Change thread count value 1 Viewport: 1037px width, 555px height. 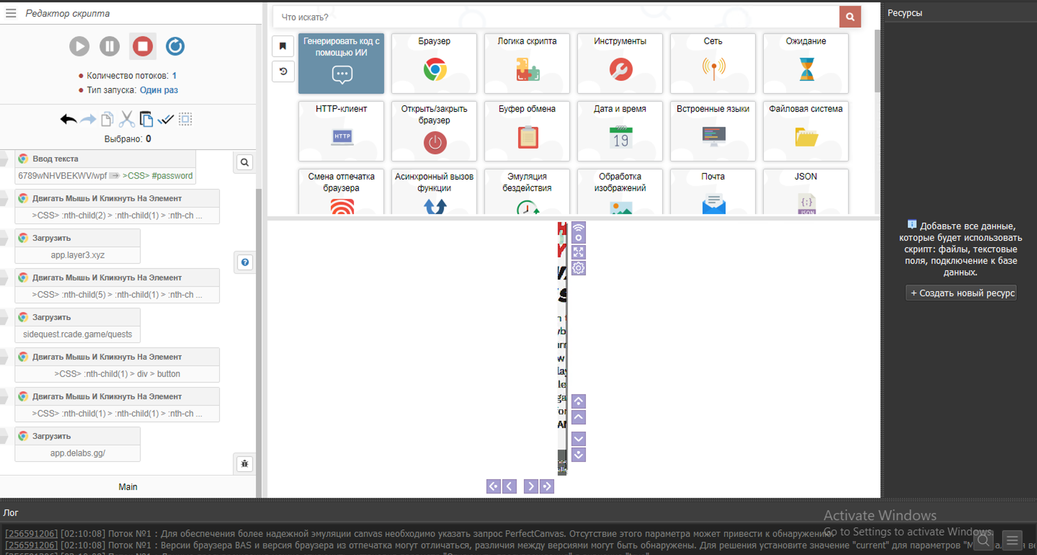pos(174,76)
